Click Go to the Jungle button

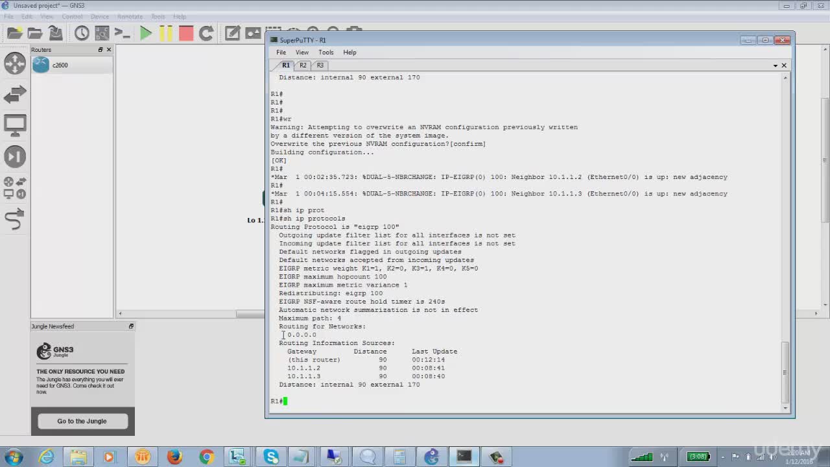(x=82, y=421)
